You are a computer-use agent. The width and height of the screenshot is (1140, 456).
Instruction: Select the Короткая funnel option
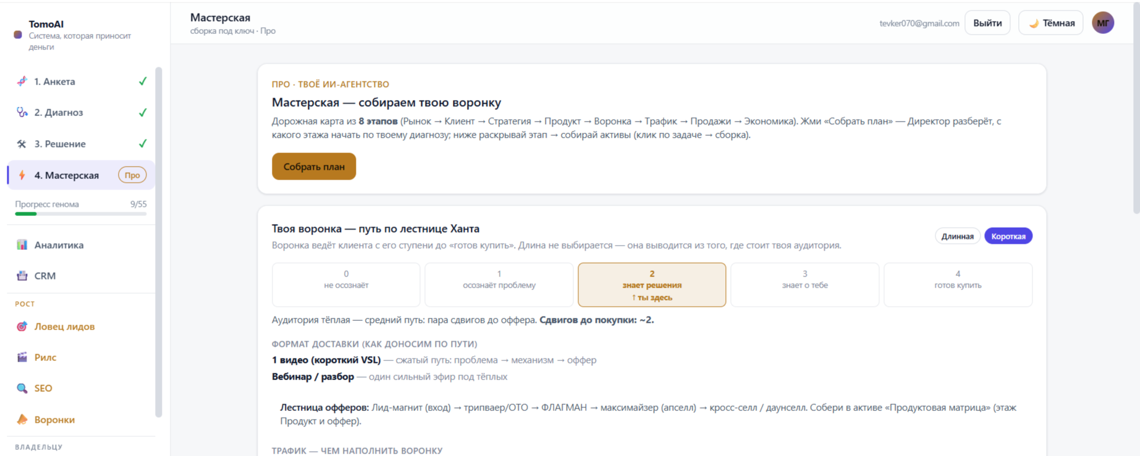tap(1008, 236)
